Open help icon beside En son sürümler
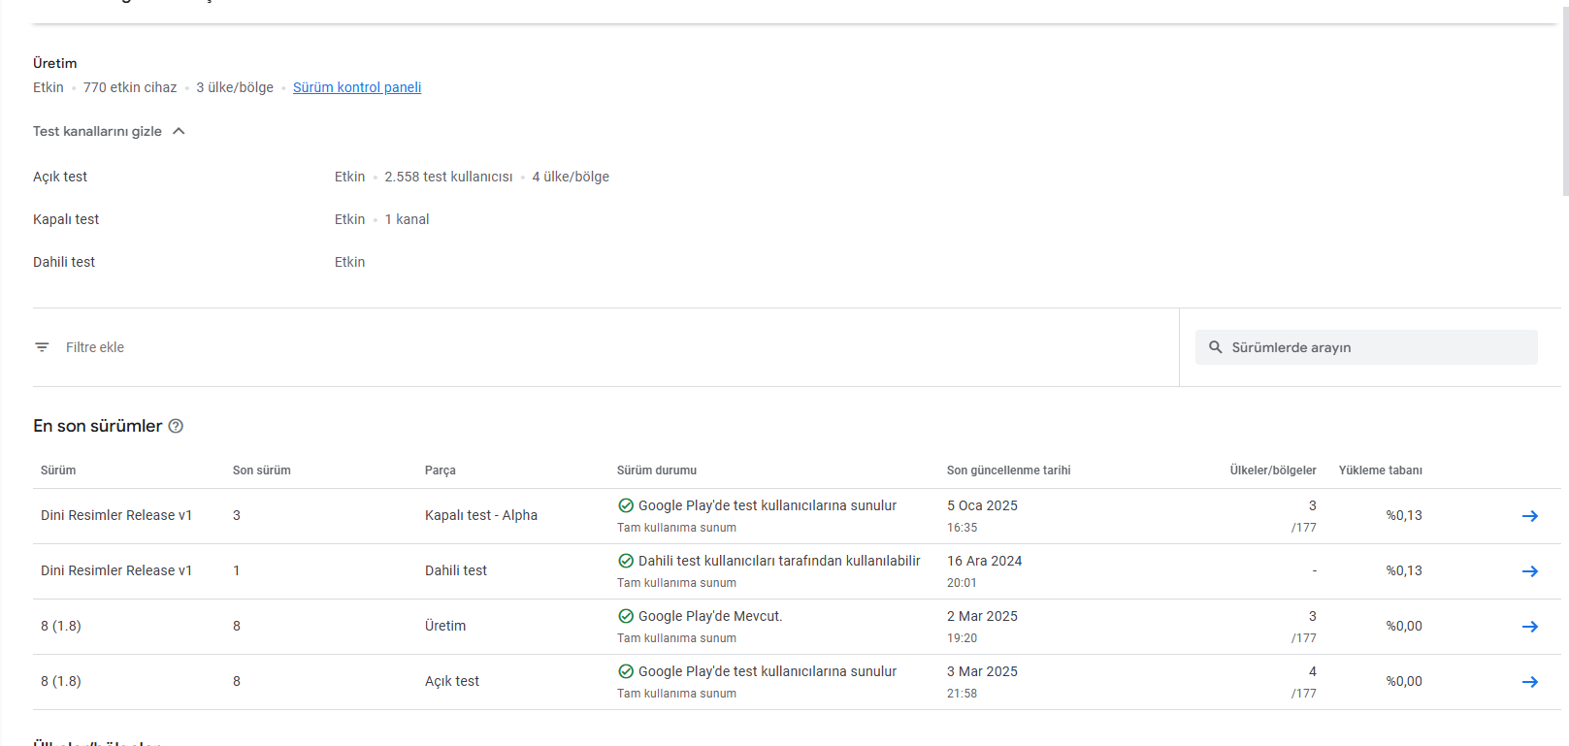The height and width of the screenshot is (746, 1569). [176, 426]
